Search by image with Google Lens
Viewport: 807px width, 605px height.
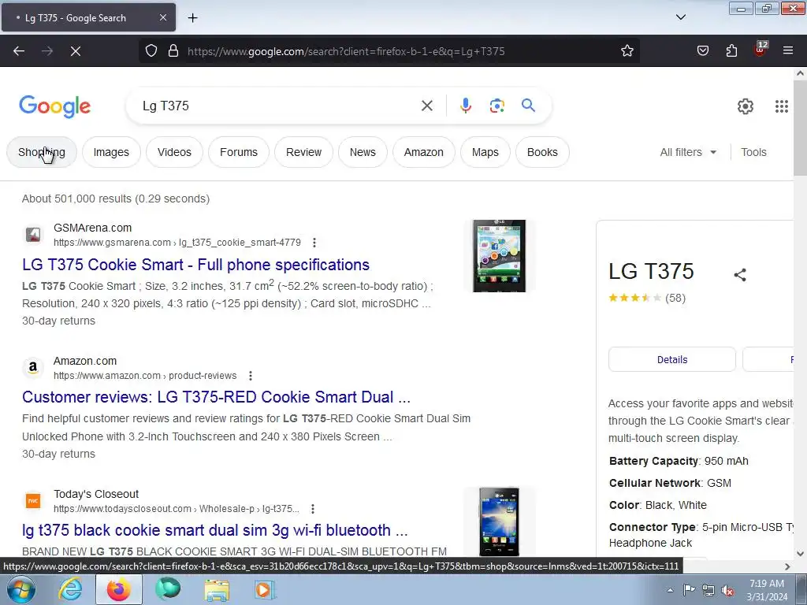tap(496, 106)
